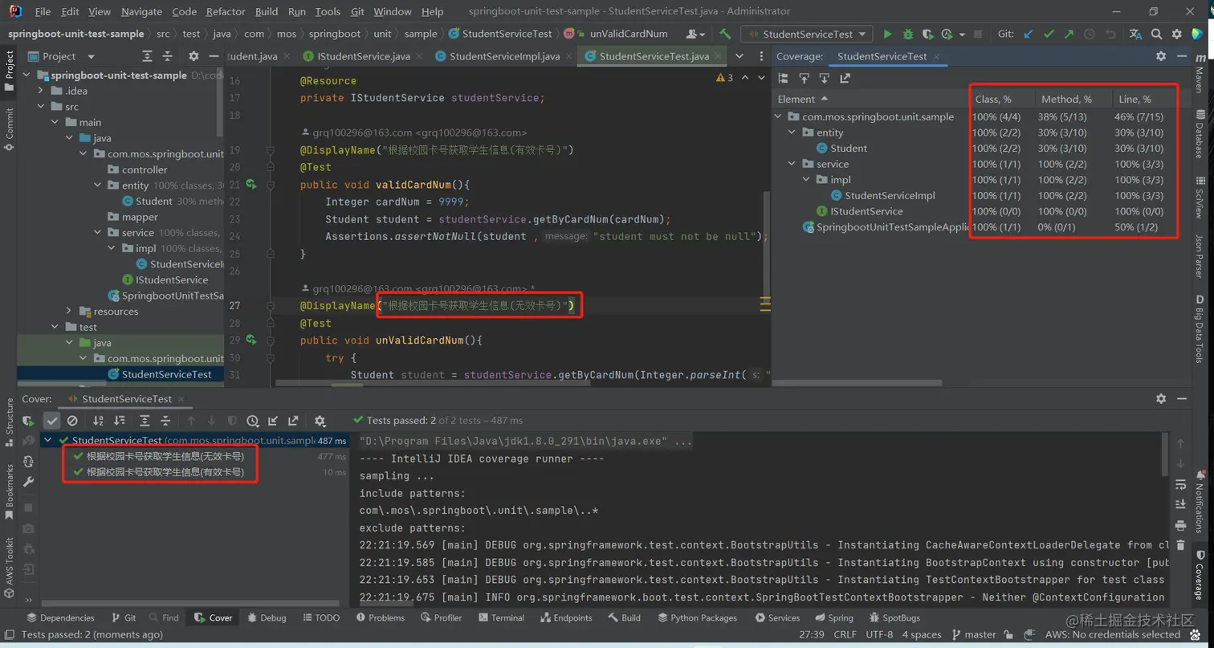Screen dimensions: 1214x648
Task: Build the project with the hammer icon
Action: pos(725,35)
